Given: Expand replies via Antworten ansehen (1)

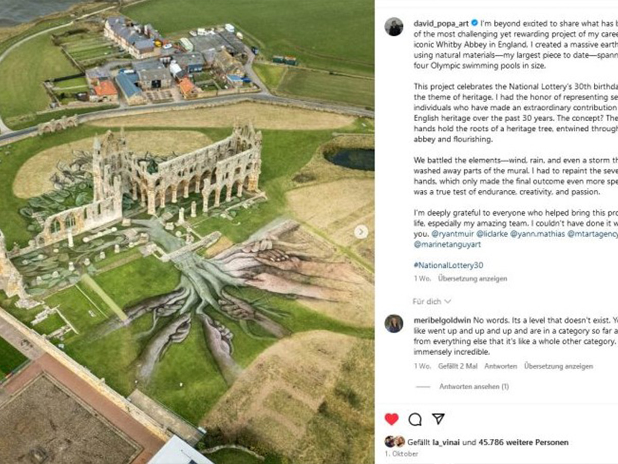Looking at the screenshot, I should tap(474, 386).
